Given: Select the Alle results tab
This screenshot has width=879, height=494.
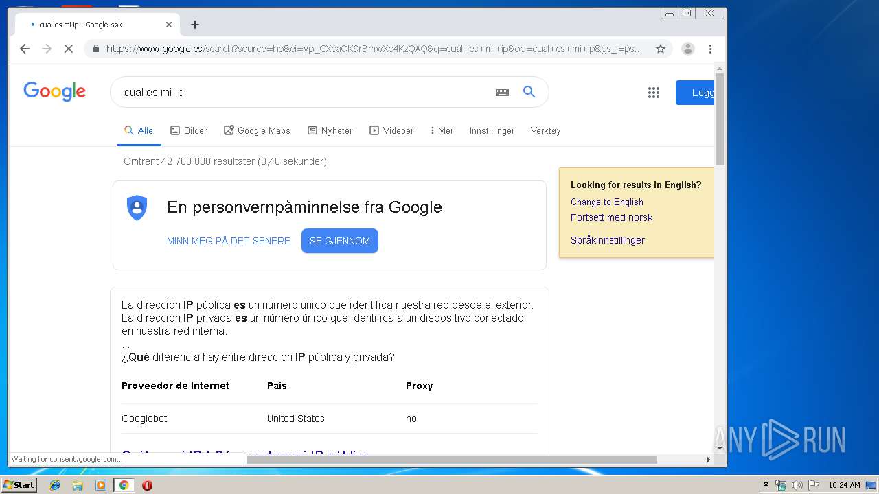Looking at the screenshot, I should [139, 130].
